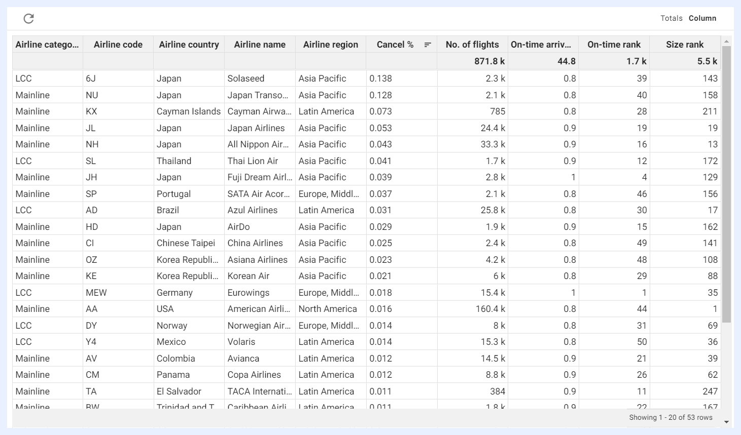Sort by the Airline code column header
The image size is (741, 435).
coord(118,45)
